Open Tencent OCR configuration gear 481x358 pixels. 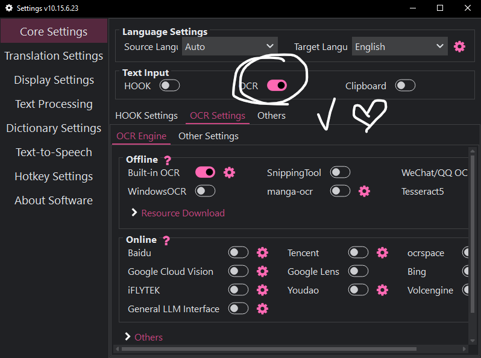click(x=382, y=253)
